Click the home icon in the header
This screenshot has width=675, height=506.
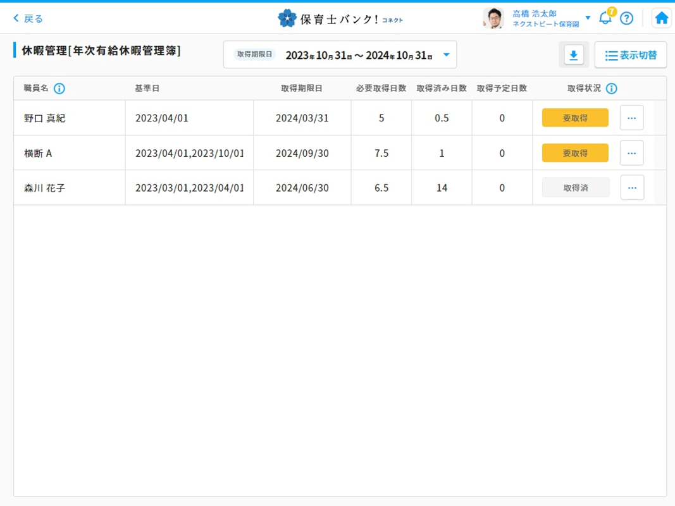(x=661, y=18)
